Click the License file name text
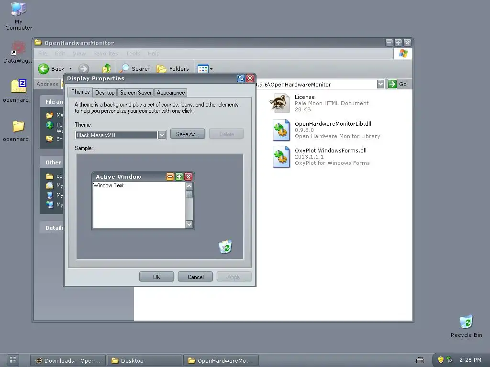490x367 pixels. [x=304, y=97]
